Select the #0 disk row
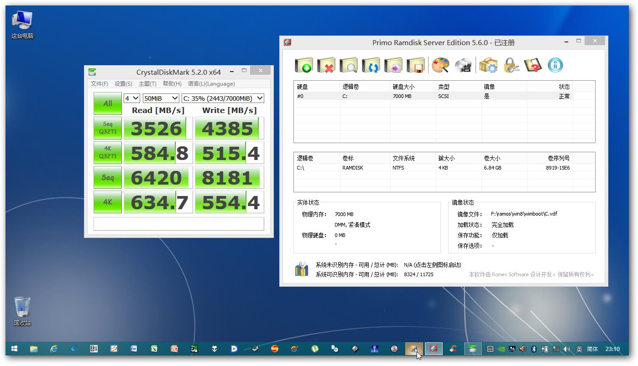 pyautogui.click(x=433, y=96)
